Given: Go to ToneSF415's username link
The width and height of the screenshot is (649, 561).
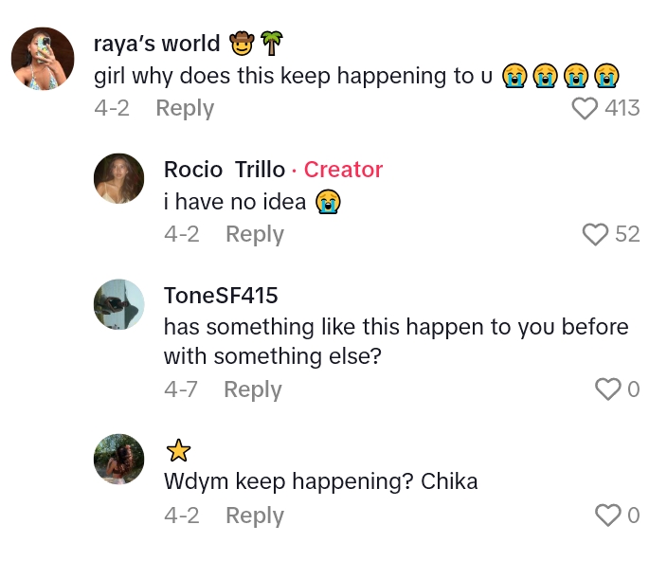Looking at the screenshot, I should [221, 296].
